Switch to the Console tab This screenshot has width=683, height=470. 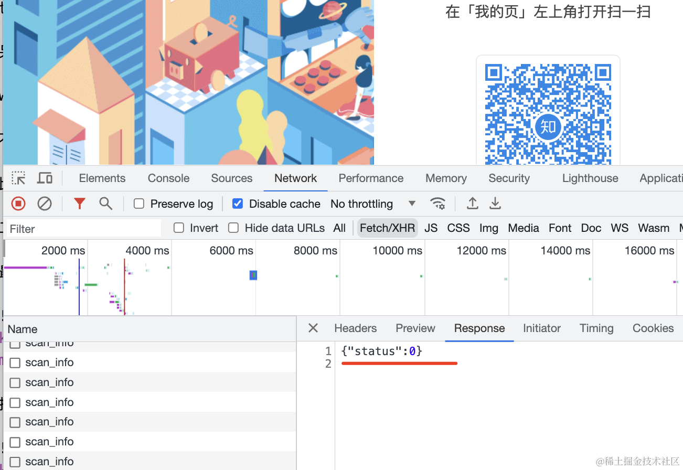coord(168,178)
